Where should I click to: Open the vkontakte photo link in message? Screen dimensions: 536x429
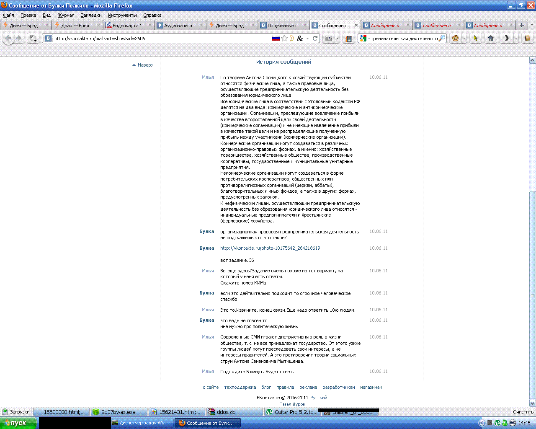click(270, 248)
